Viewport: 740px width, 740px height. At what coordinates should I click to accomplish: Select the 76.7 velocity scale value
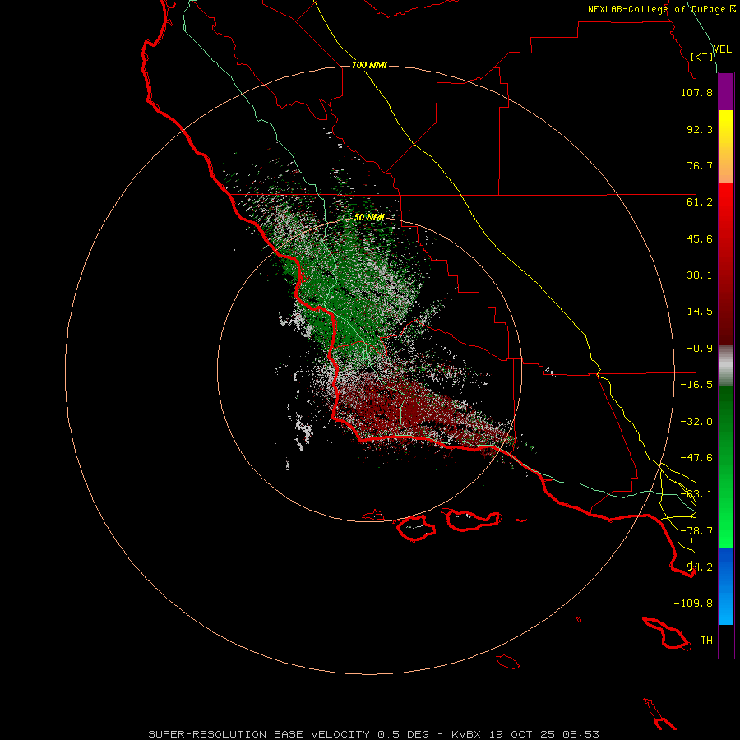click(700, 165)
